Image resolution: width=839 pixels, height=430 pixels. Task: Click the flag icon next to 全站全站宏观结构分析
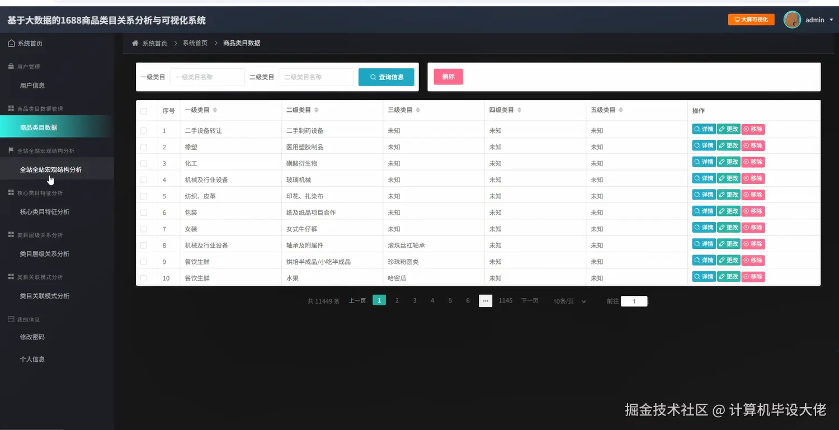coord(10,150)
